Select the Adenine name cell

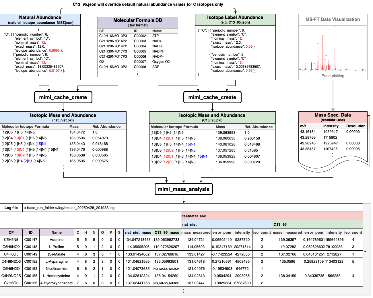(x=57, y=239)
